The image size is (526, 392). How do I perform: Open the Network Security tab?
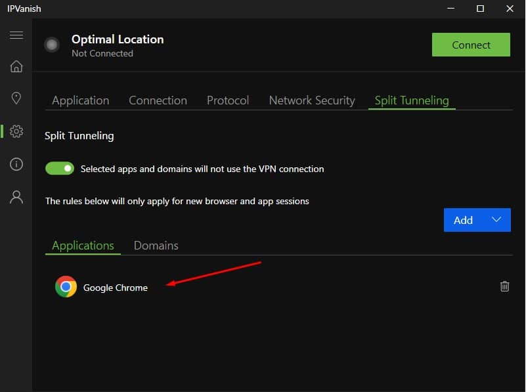pos(312,100)
